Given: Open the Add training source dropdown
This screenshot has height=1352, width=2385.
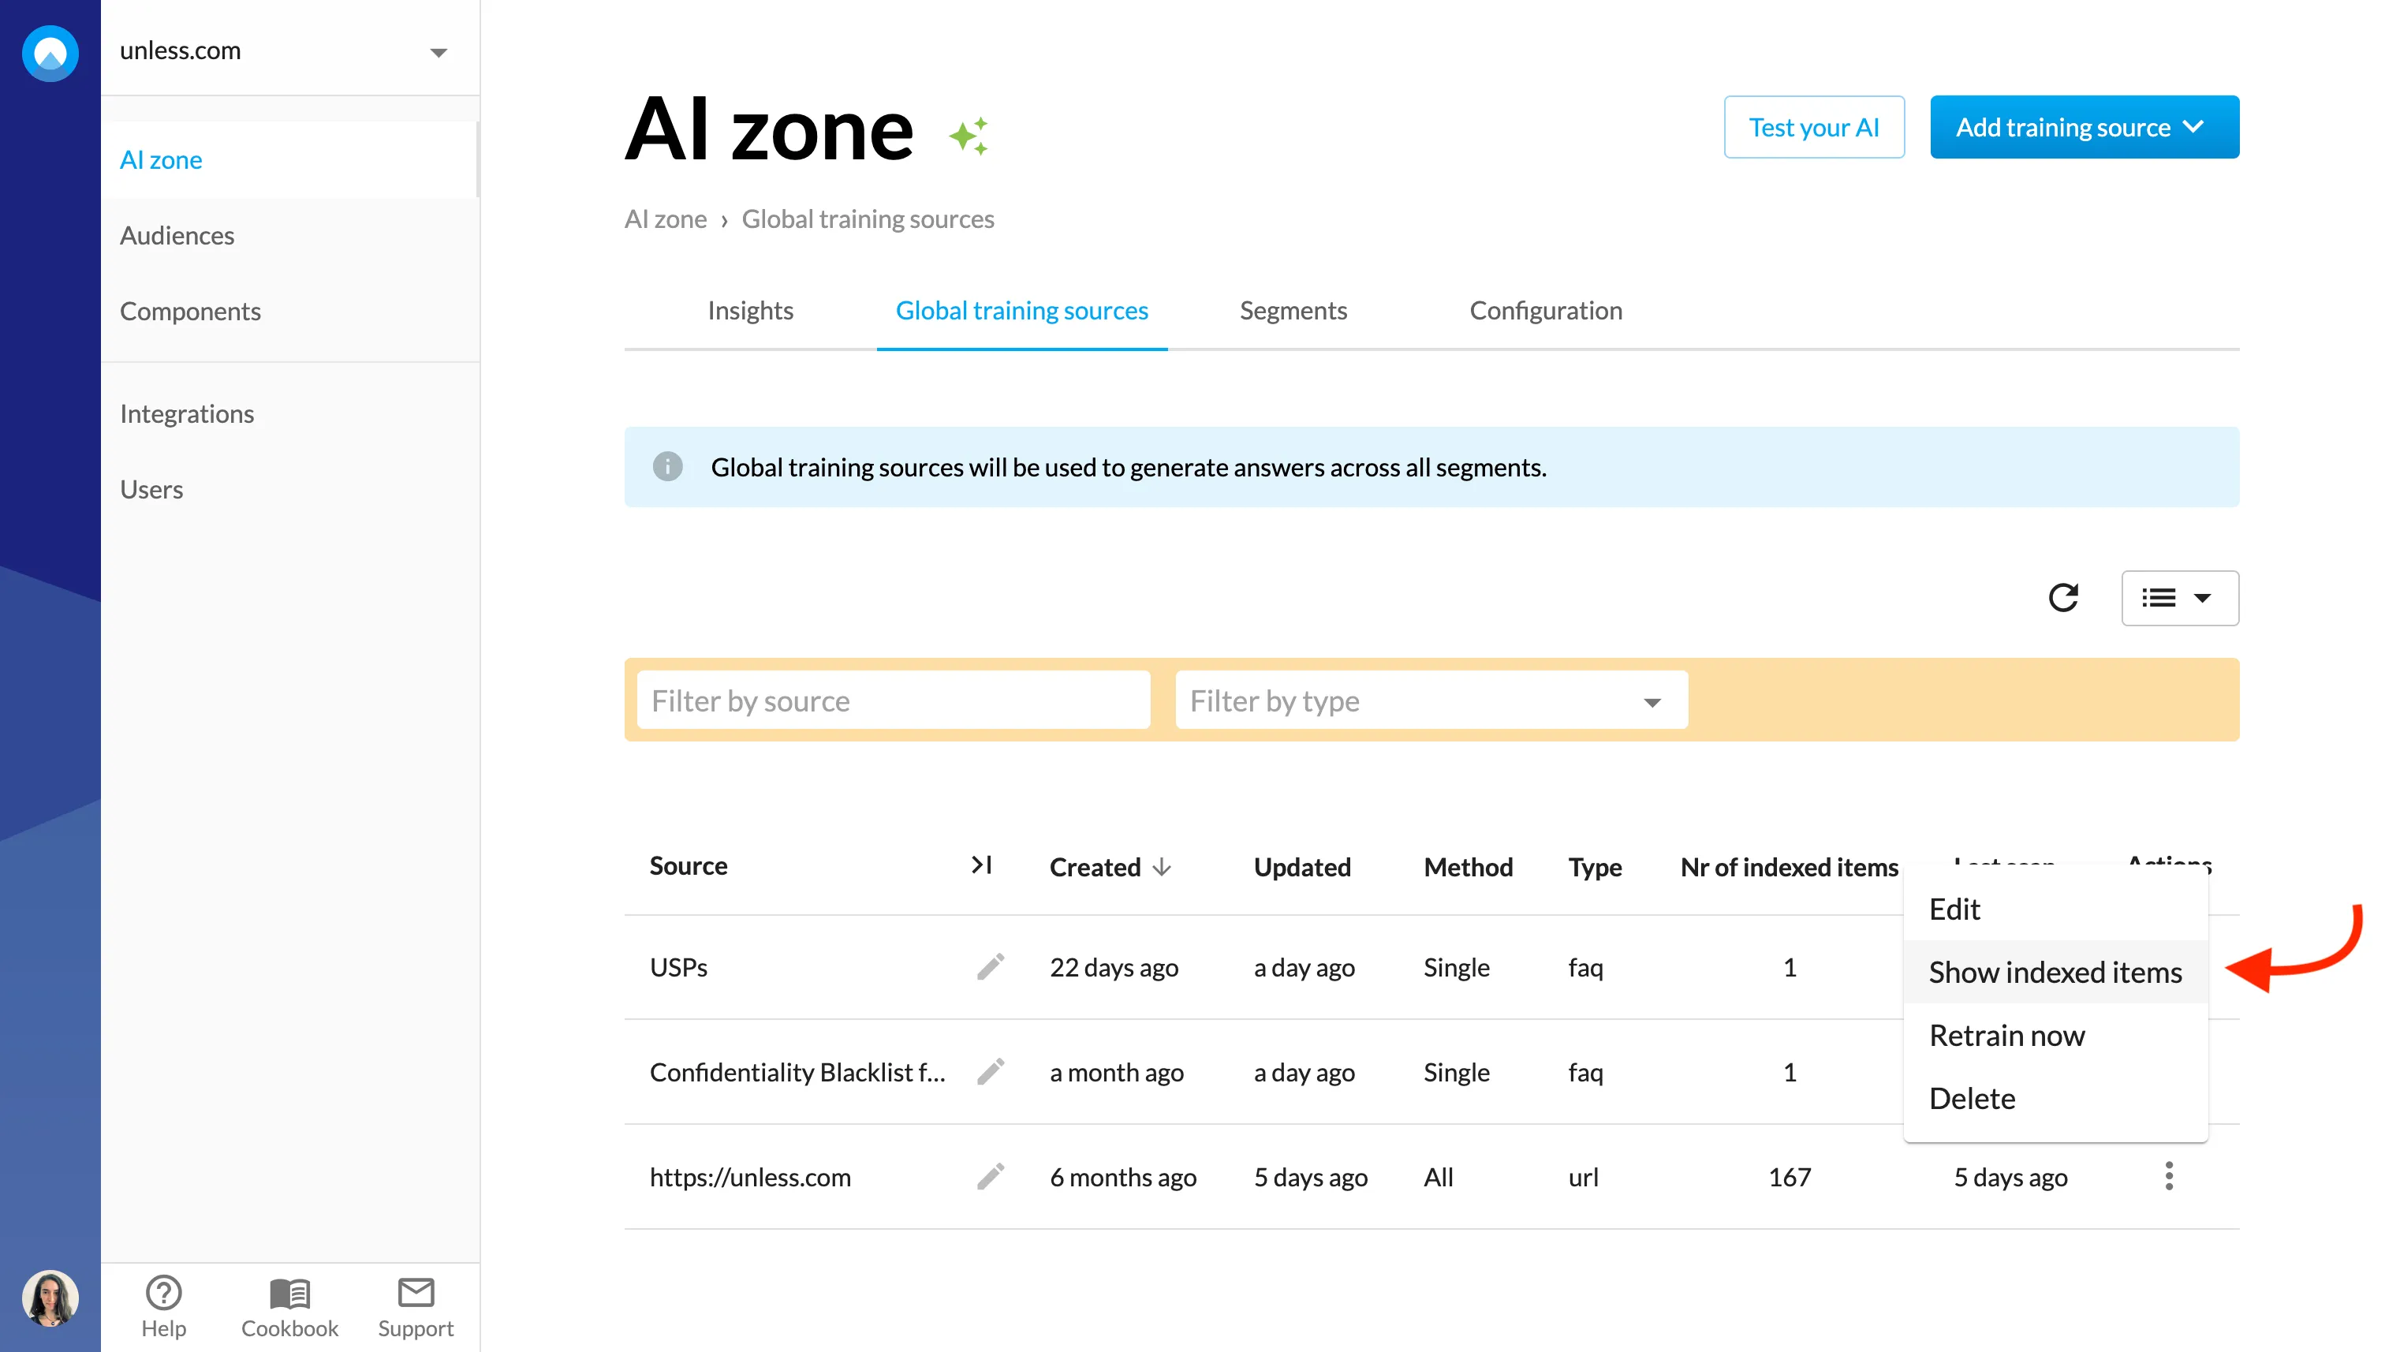Looking at the screenshot, I should [x=2083, y=127].
